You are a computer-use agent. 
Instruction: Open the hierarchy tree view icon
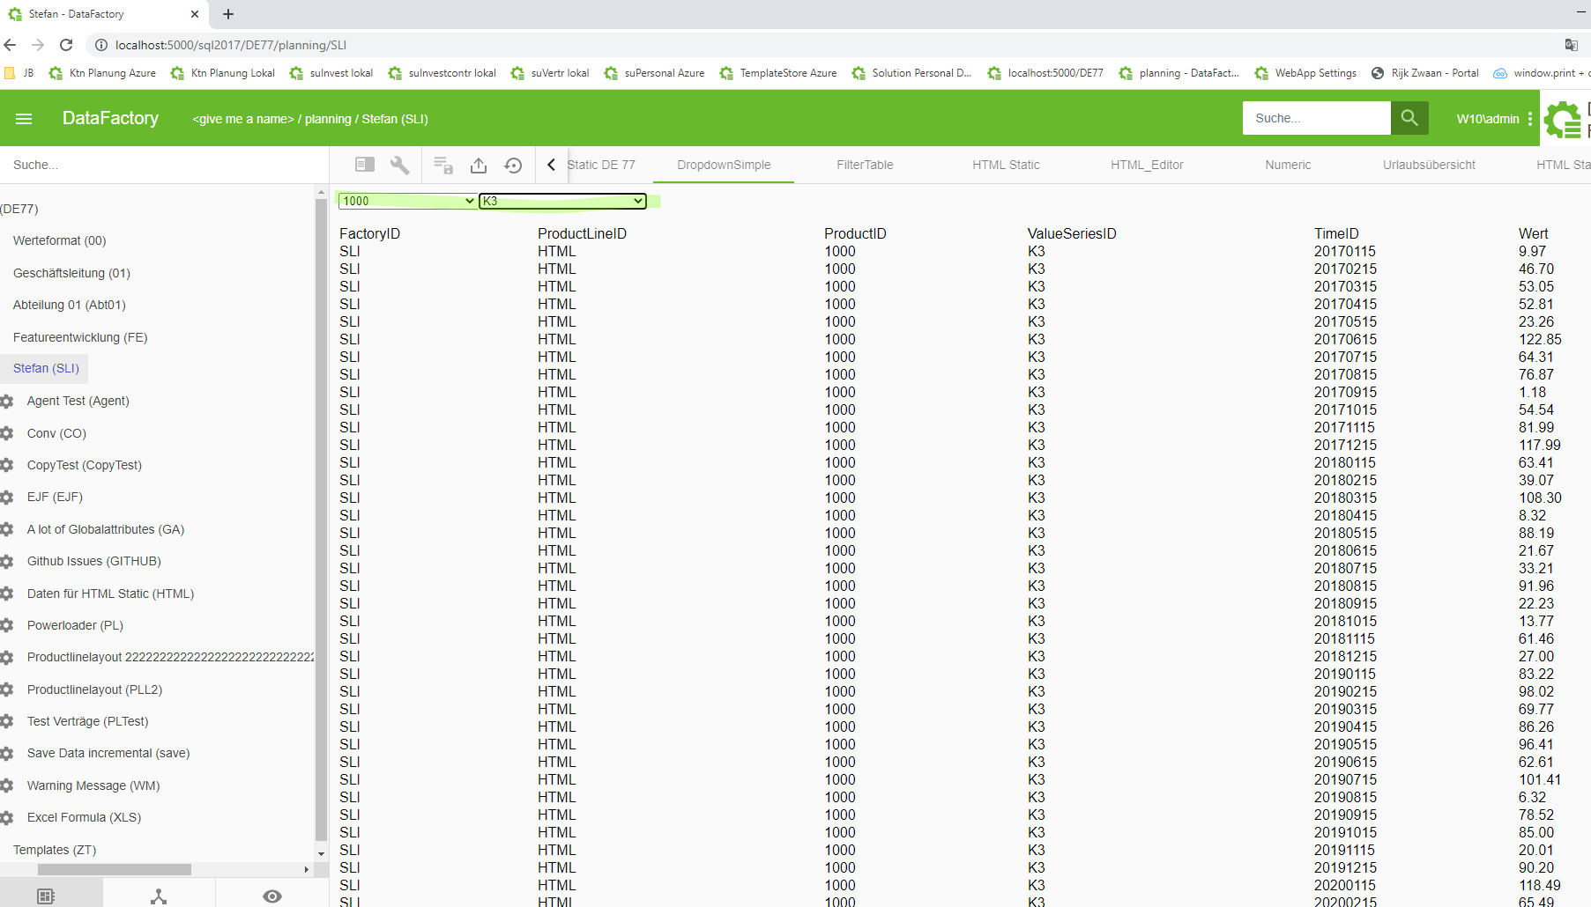coord(159,896)
